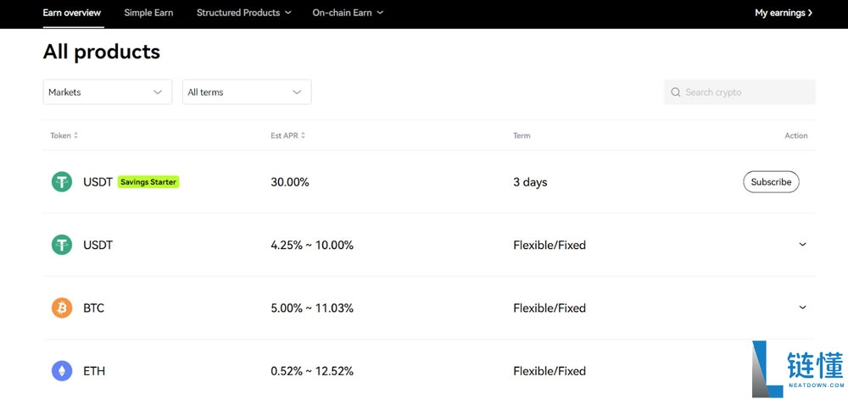The width and height of the screenshot is (848, 399).
Task: Select the ETH token row name
Action: click(94, 371)
